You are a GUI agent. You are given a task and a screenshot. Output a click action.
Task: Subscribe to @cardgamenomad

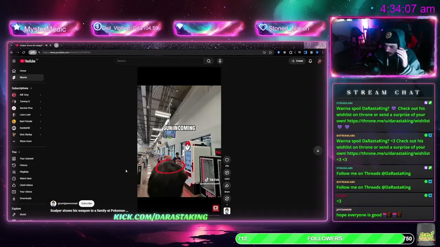tap(87, 203)
